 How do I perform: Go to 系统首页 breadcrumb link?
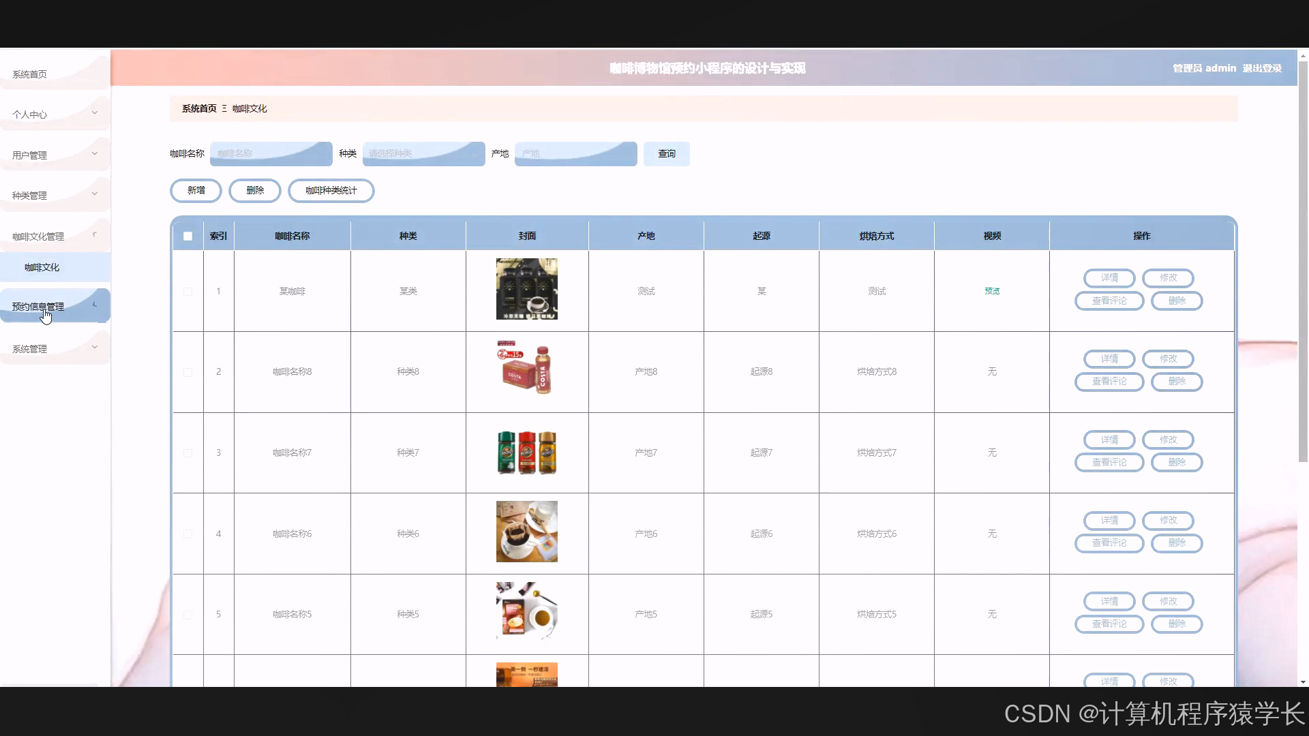[199, 108]
